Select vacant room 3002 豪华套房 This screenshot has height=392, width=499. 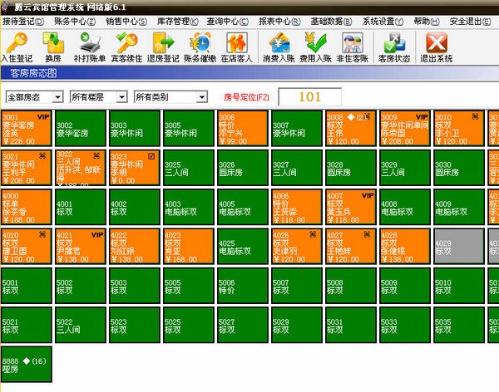click(x=80, y=129)
